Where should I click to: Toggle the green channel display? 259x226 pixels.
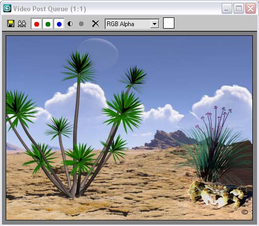tap(48, 24)
